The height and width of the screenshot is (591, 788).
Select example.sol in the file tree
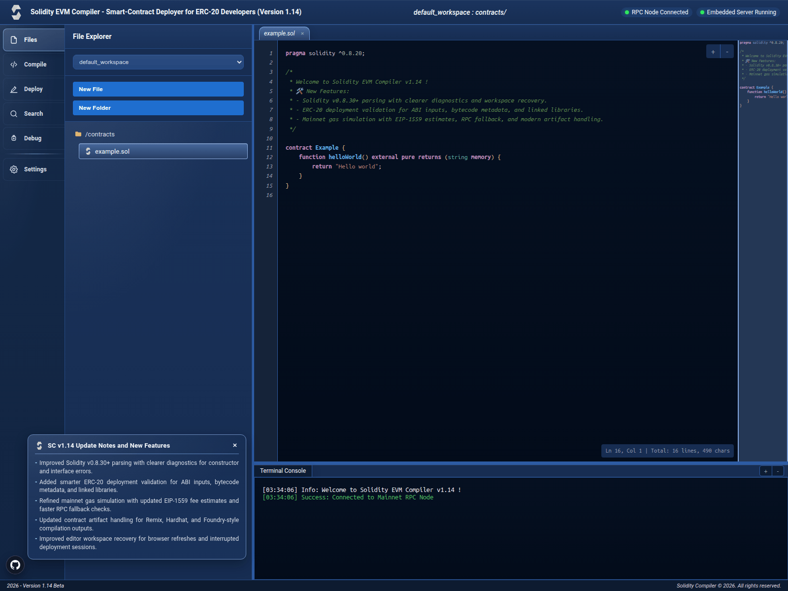click(163, 151)
